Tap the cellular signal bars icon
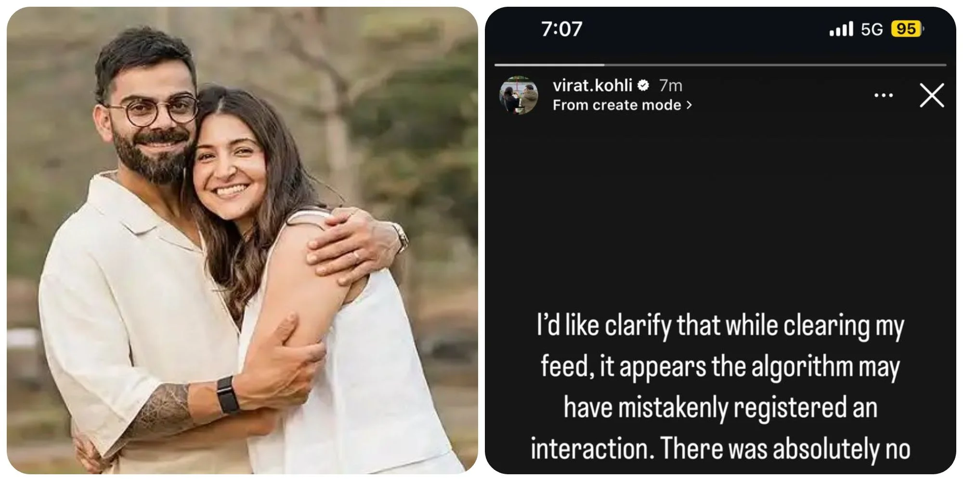This screenshot has width=963, height=481. (x=841, y=29)
